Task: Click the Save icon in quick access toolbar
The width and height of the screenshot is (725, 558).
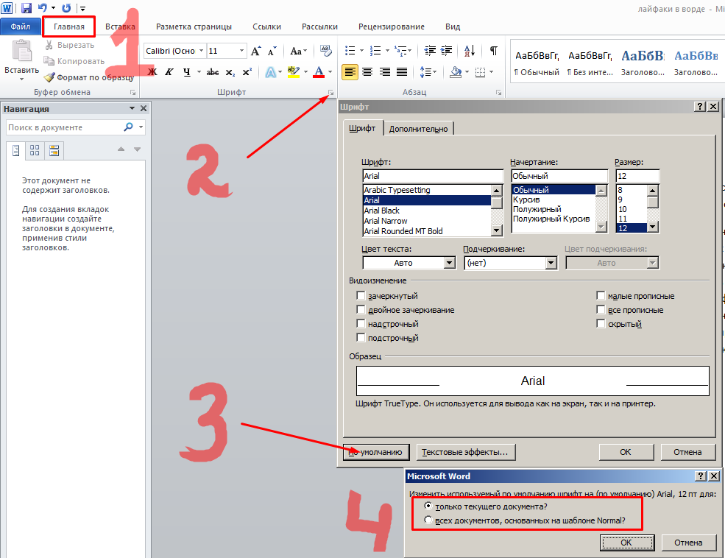Action: [26, 8]
